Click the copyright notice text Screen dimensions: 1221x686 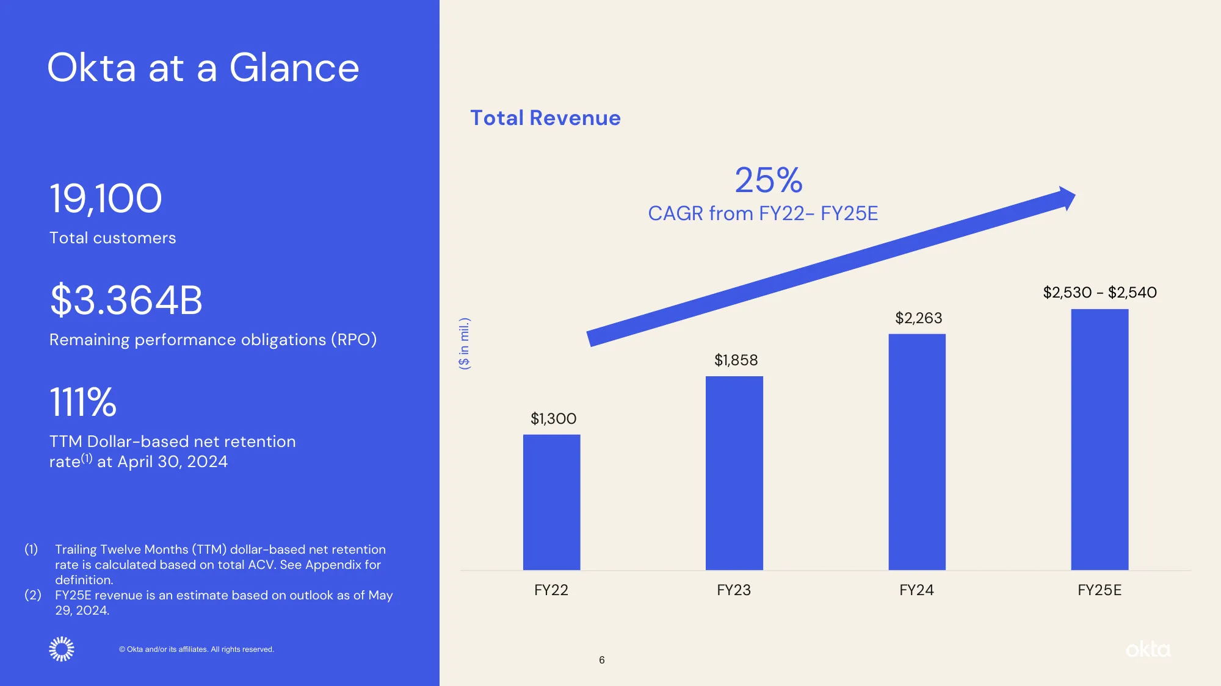coord(197,649)
